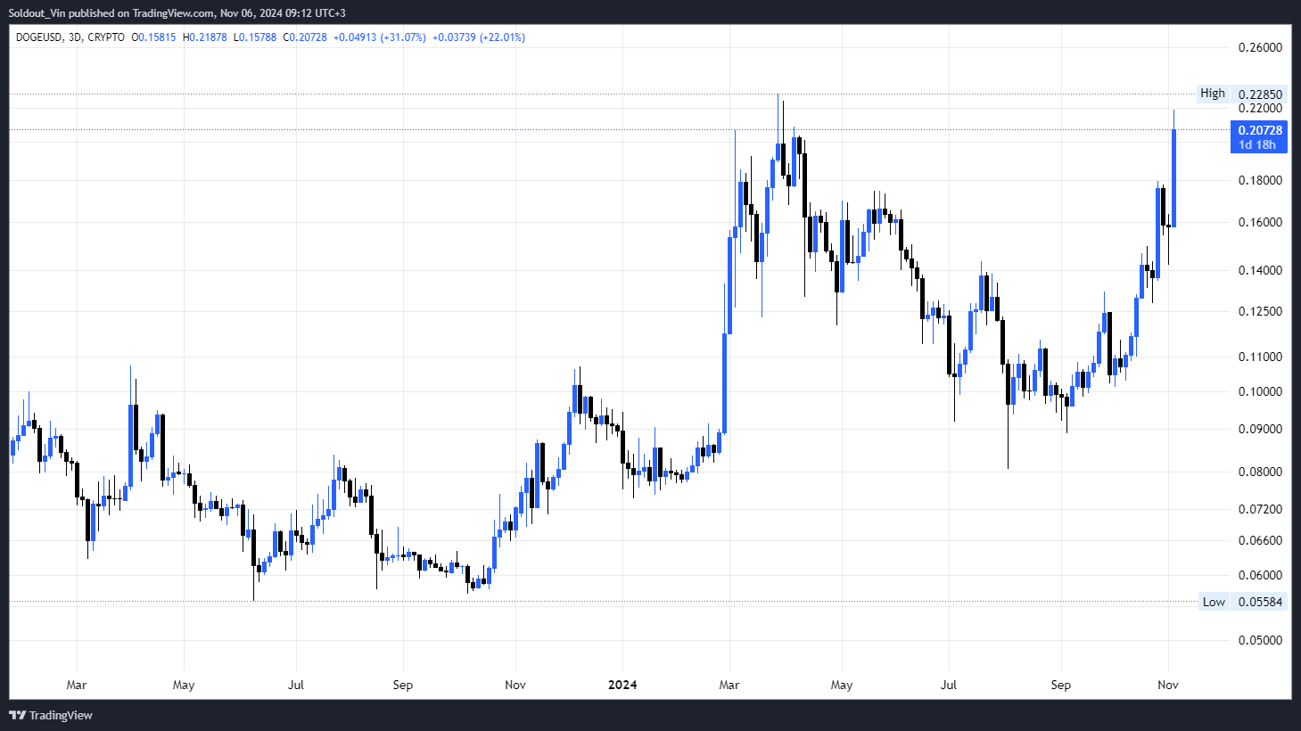Click the close value C0.20728
Screen dimensions: 1301x731
pos(305,37)
